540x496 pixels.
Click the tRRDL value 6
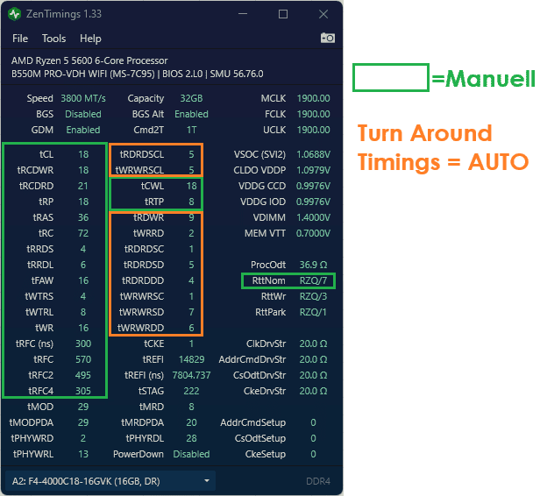tap(83, 265)
